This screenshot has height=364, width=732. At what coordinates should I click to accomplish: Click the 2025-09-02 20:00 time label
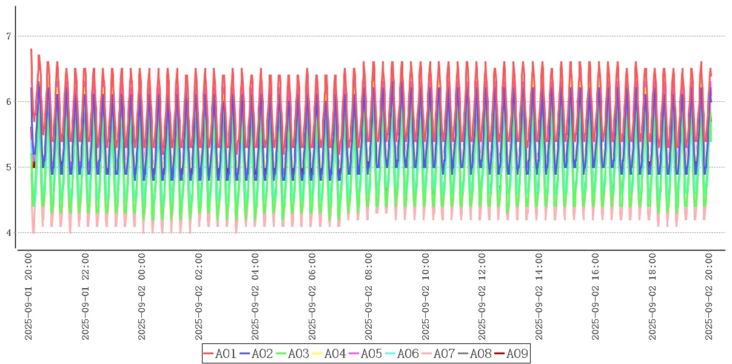point(710,297)
